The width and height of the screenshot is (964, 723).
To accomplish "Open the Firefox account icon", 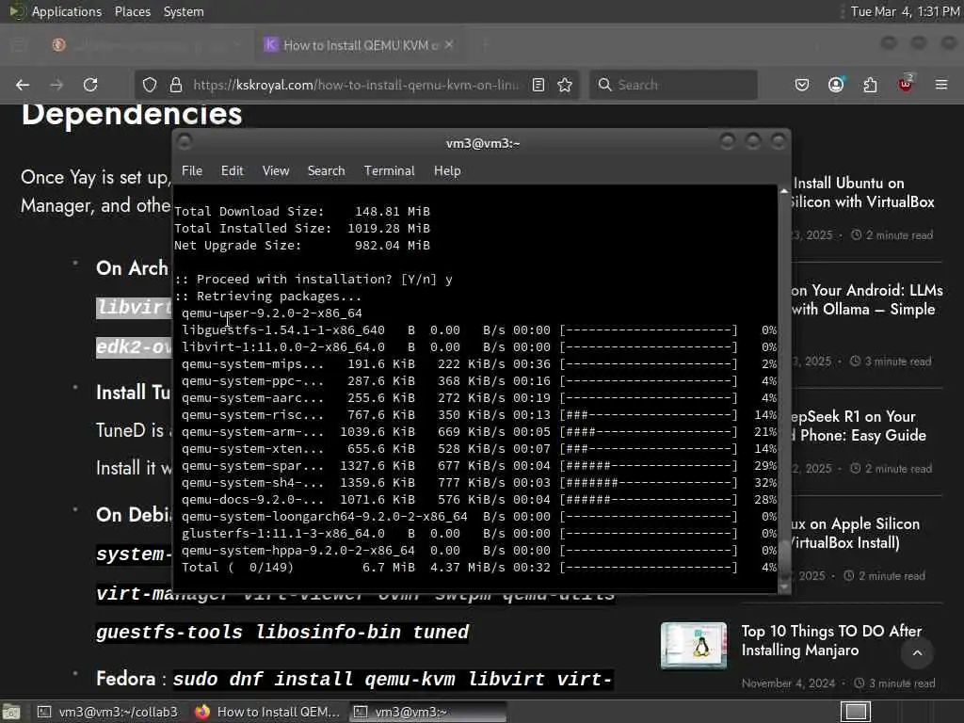I will click(836, 85).
